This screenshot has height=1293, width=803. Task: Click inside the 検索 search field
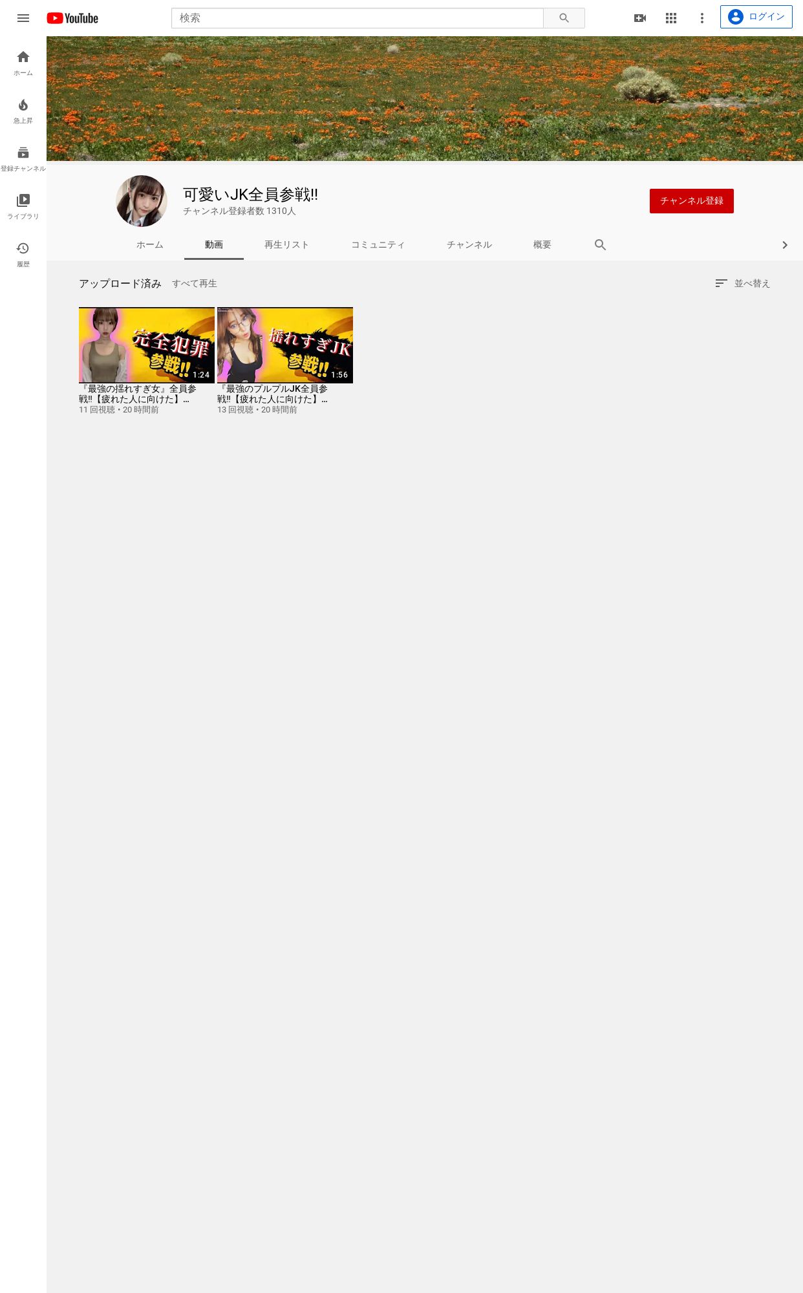pos(358,18)
